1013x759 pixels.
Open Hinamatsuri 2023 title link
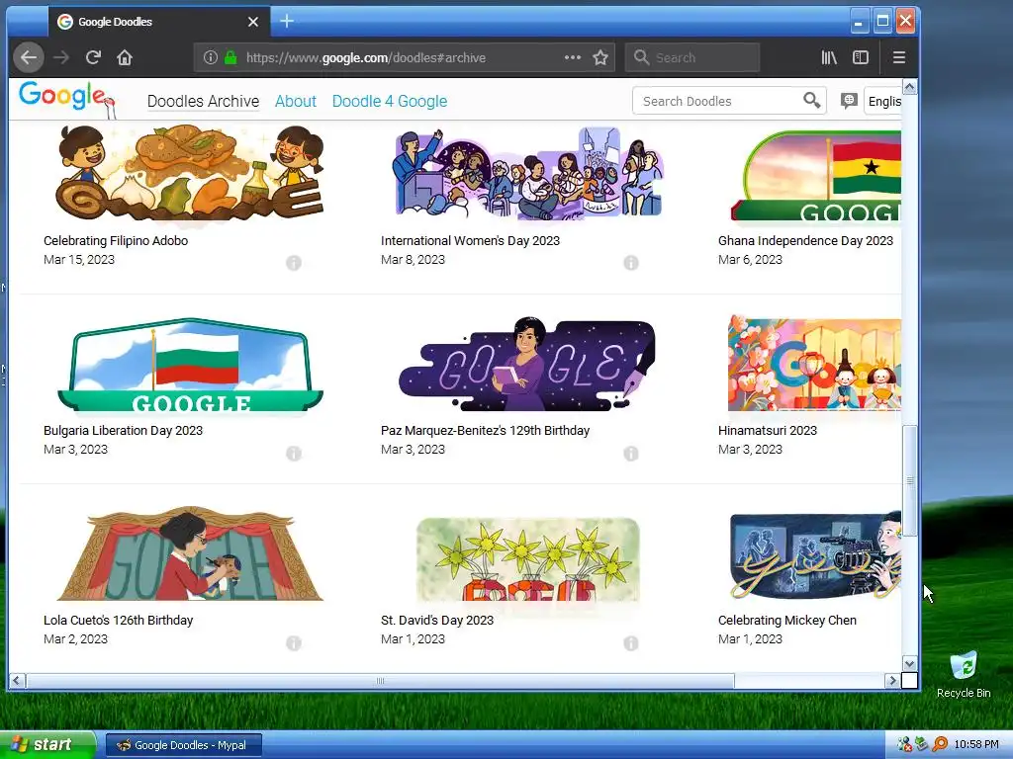point(768,431)
